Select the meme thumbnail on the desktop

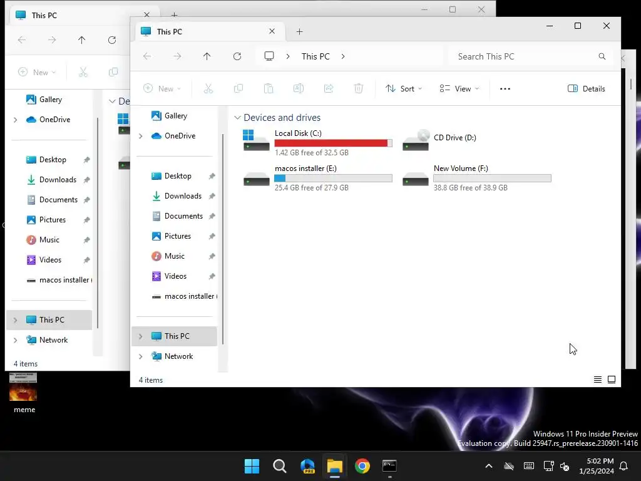coord(23,386)
